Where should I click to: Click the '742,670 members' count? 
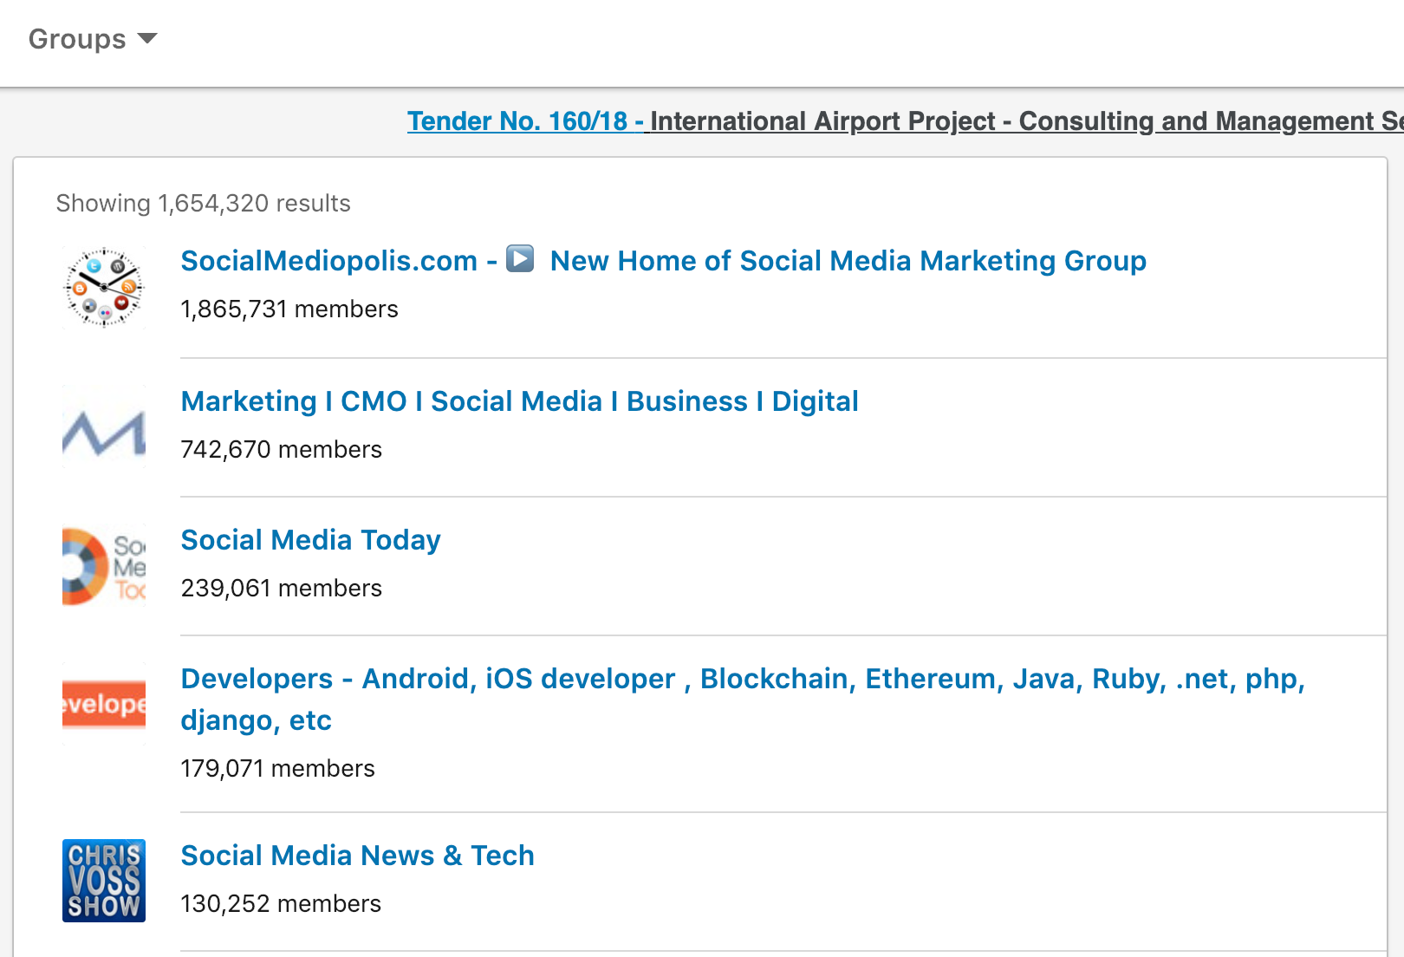click(281, 450)
